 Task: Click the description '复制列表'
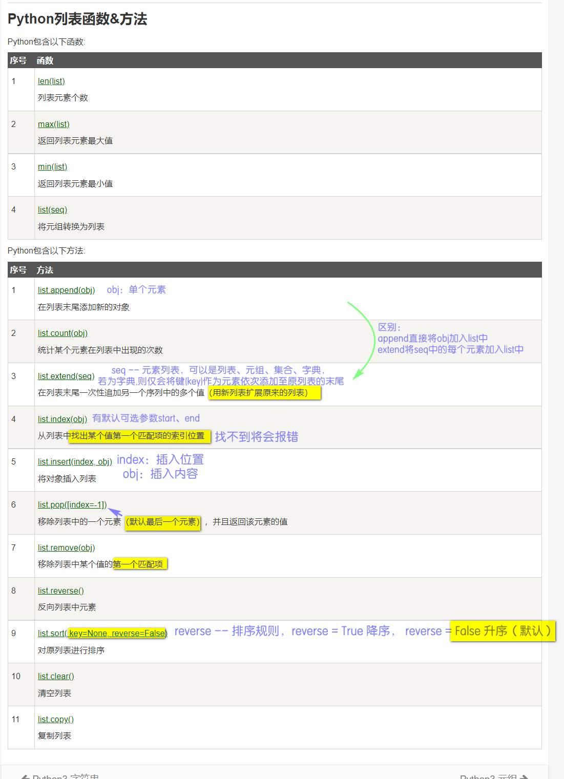click(54, 735)
